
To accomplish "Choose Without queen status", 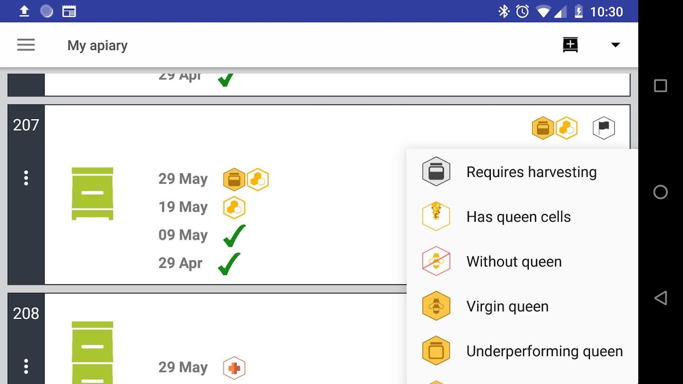I will point(523,261).
